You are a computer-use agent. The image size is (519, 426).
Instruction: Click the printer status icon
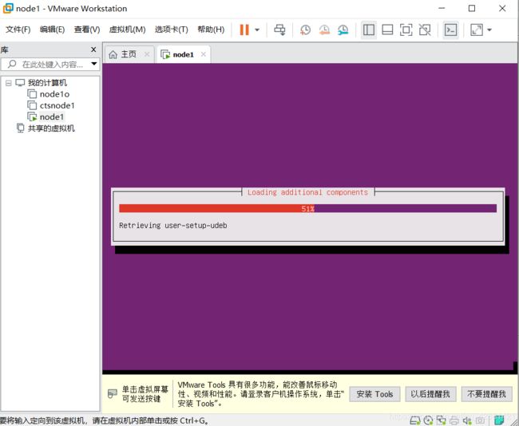(x=454, y=420)
